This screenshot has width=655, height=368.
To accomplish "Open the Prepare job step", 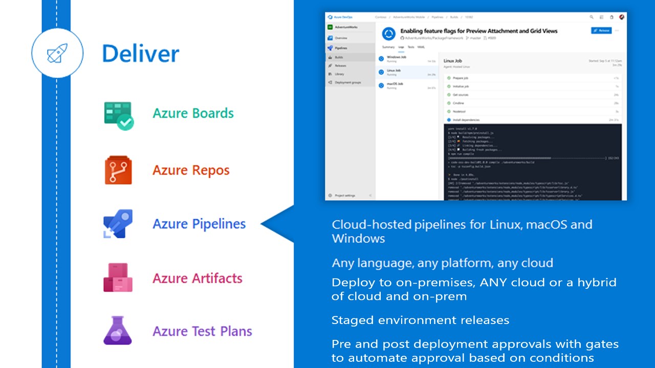I will tap(532, 78).
